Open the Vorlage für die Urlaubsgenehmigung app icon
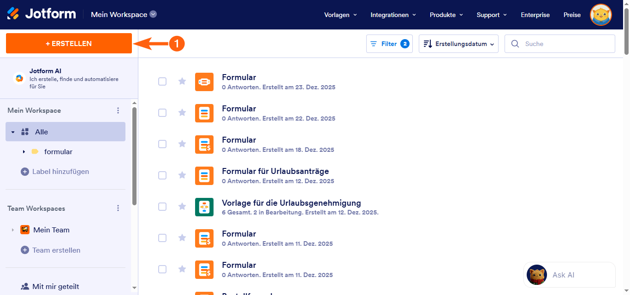This screenshot has height=295, width=630. [x=204, y=207]
